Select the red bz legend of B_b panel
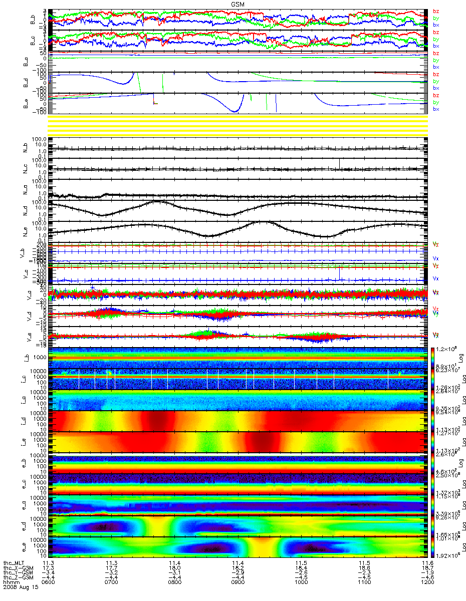This screenshot has height=601, width=466. coord(436,12)
